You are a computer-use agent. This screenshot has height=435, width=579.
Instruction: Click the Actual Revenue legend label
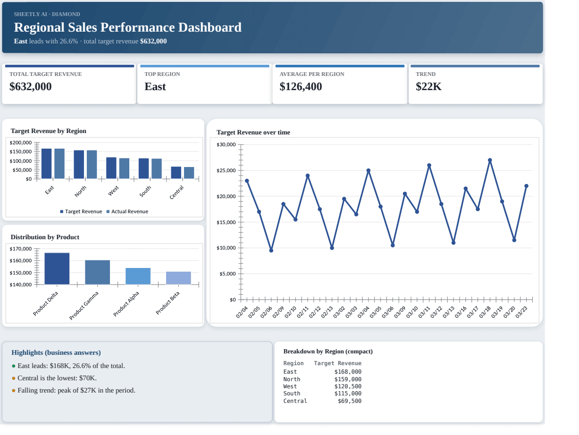pos(130,212)
